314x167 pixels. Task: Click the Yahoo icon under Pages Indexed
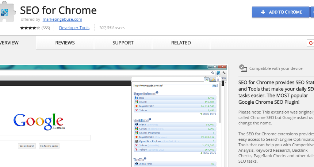(x=137, y=110)
